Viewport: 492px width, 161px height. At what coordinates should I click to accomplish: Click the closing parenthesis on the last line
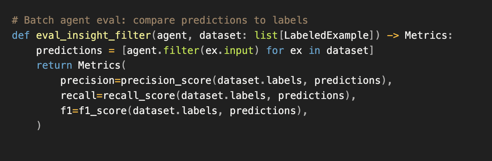(x=39, y=126)
